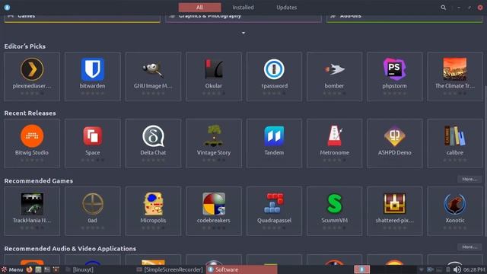Click More for Recommended Games

tap(469, 180)
